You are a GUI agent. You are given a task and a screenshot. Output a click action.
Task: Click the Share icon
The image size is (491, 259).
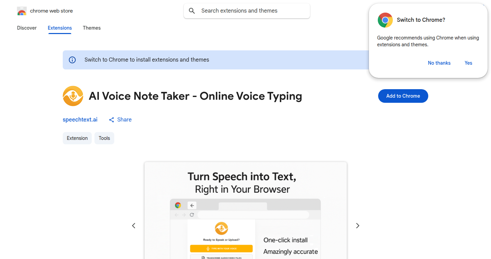[111, 120]
